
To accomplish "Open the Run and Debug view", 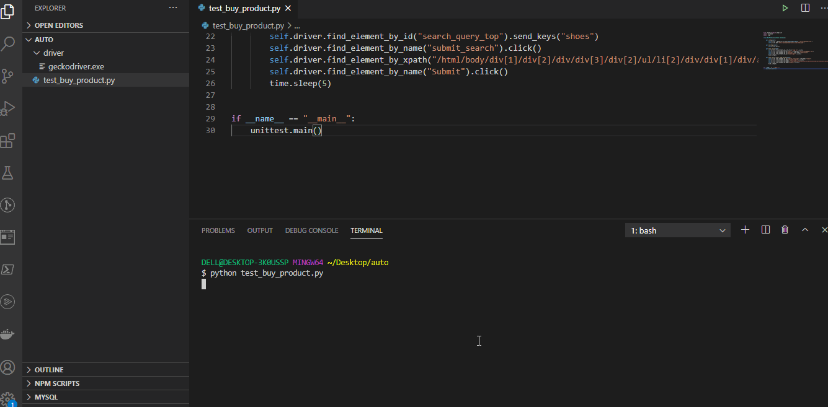I will tap(8, 108).
